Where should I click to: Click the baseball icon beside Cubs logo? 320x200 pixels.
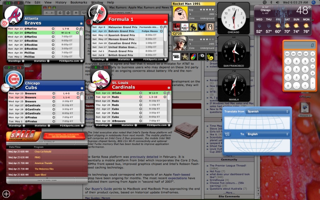tap(5, 88)
